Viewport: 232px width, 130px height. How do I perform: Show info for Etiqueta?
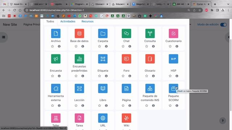[x=106, y=76]
